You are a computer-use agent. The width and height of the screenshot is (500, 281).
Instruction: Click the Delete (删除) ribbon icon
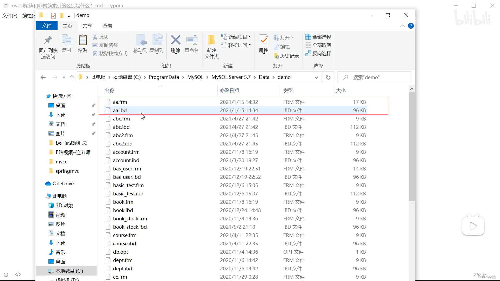pyautogui.click(x=176, y=40)
